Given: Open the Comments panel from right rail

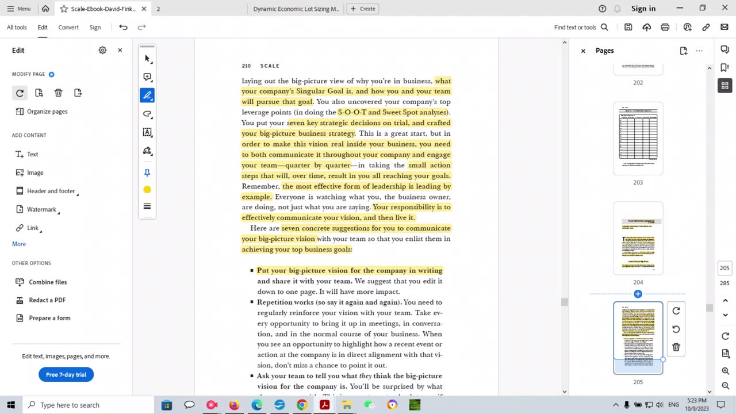Looking at the screenshot, I should point(725,50).
